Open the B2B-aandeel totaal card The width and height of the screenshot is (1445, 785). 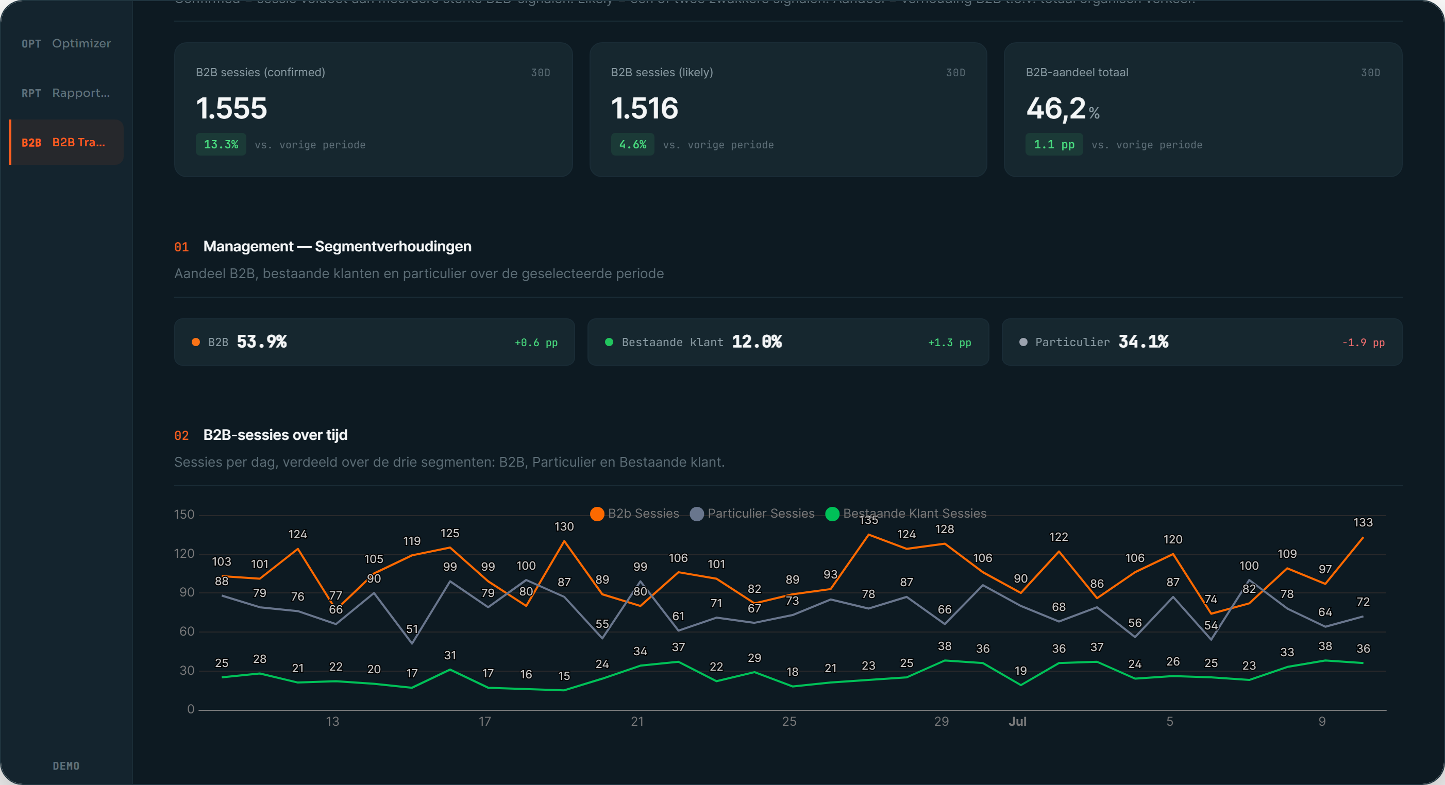[x=1203, y=109]
